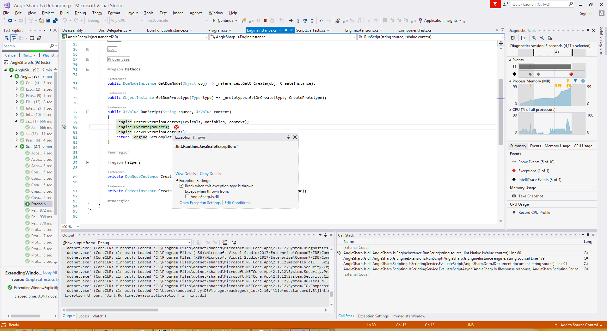Click the Pause debugging icon
Screen dimensions: 607x331
point(258,21)
